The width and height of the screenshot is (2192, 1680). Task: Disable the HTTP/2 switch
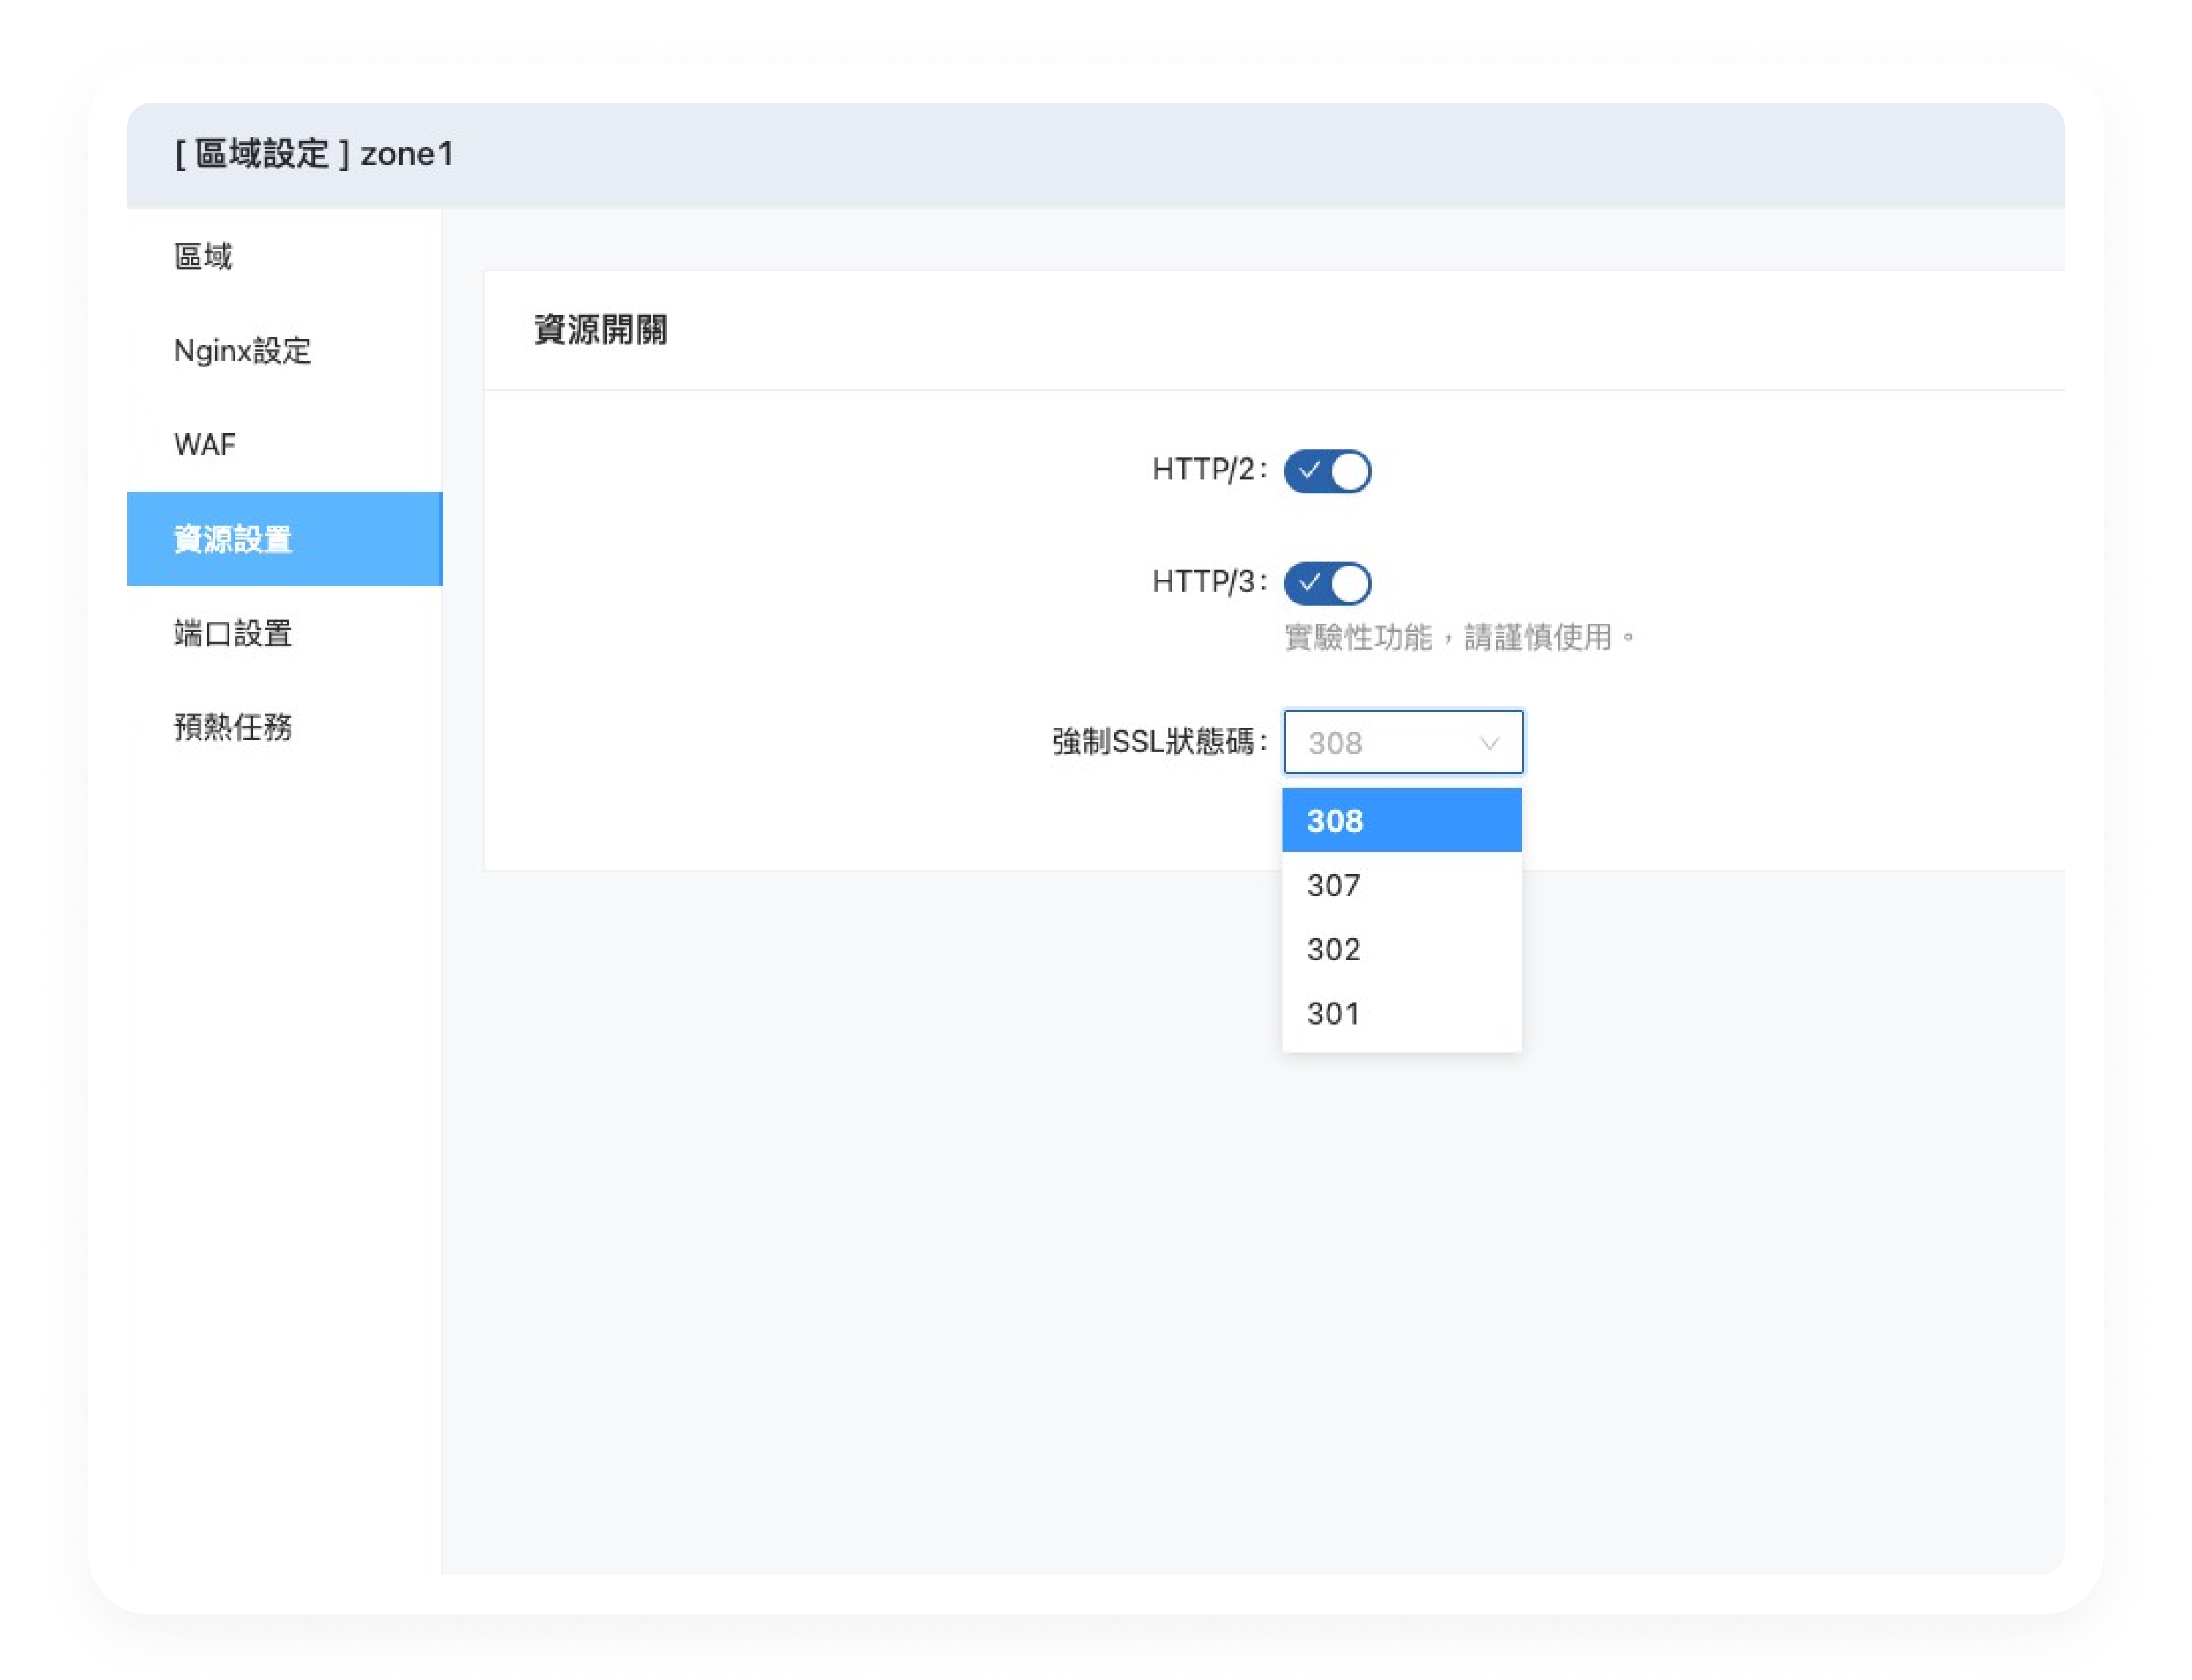[1327, 471]
